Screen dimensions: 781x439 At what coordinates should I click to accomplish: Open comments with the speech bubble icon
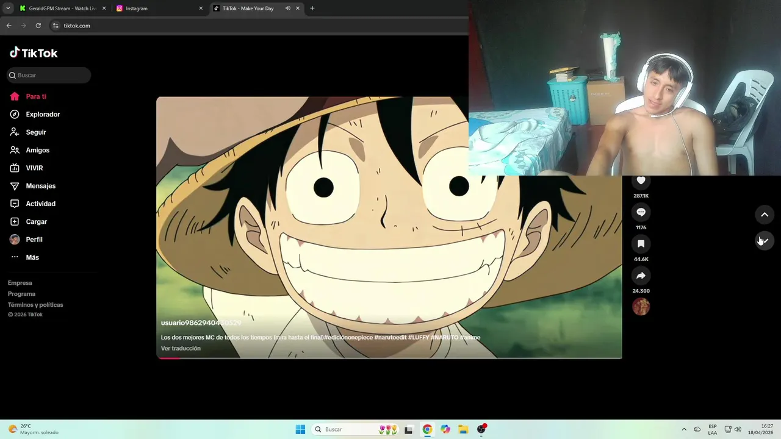click(x=641, y=212)
